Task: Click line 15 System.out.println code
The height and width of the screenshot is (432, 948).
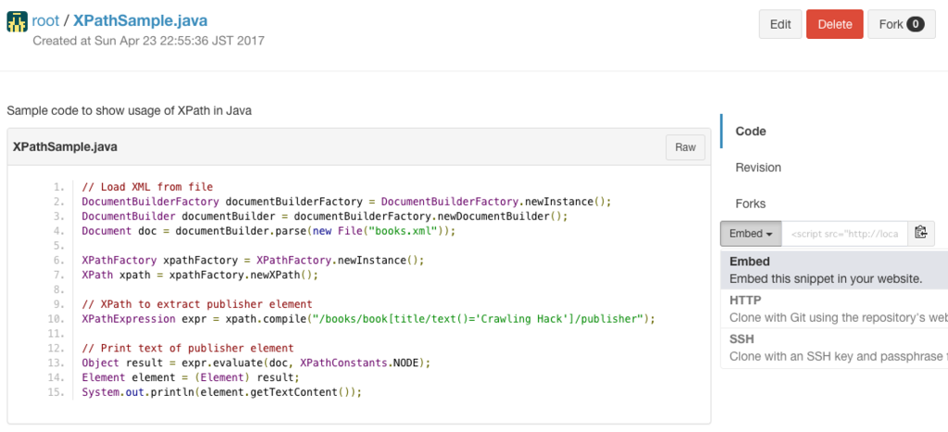Action: 221,393
